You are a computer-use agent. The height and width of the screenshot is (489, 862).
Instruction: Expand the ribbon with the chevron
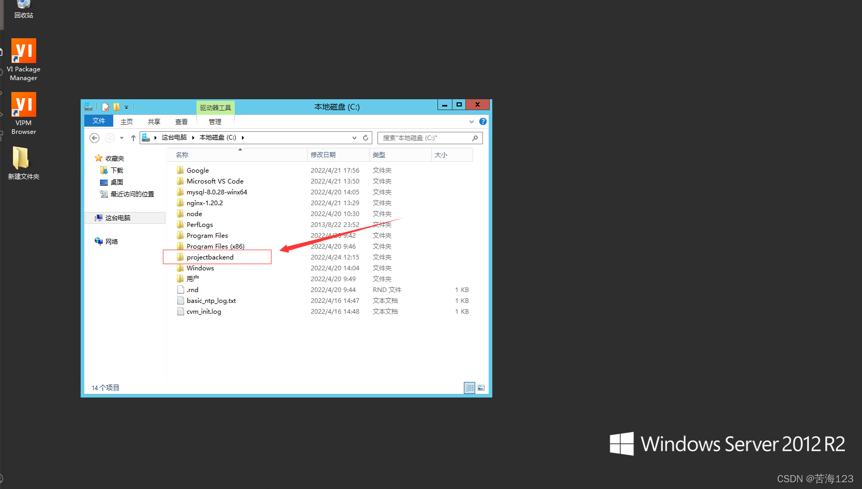pos(472,121)
